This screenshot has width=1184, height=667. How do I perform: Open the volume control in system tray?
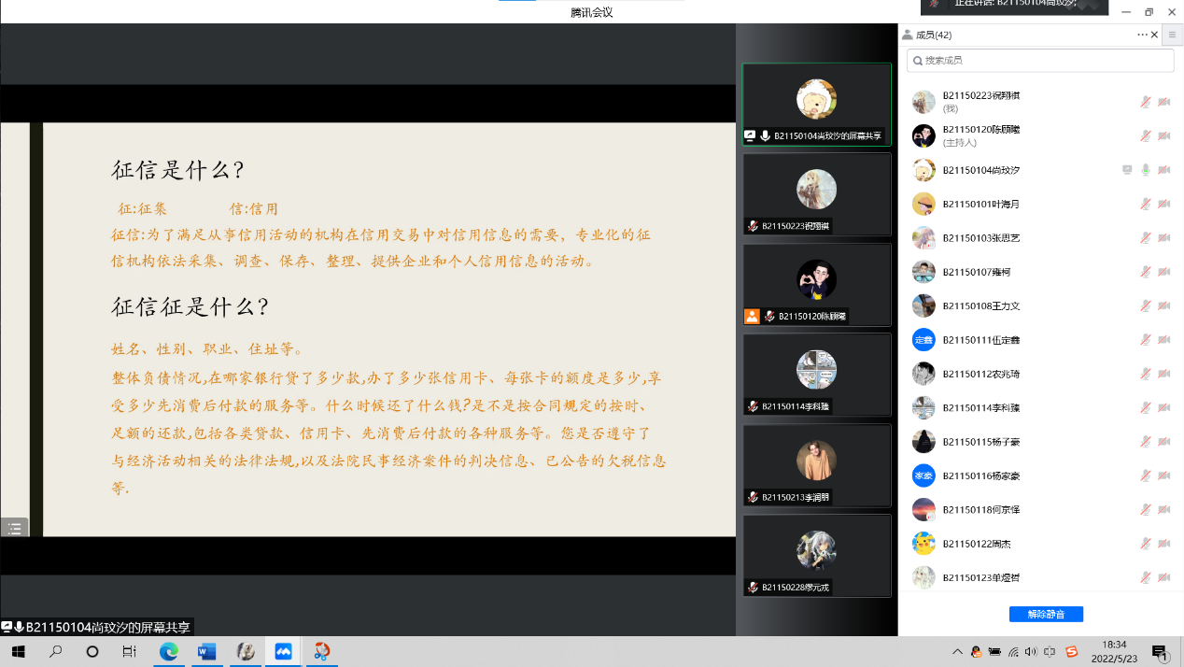[x=1031, y=651]
